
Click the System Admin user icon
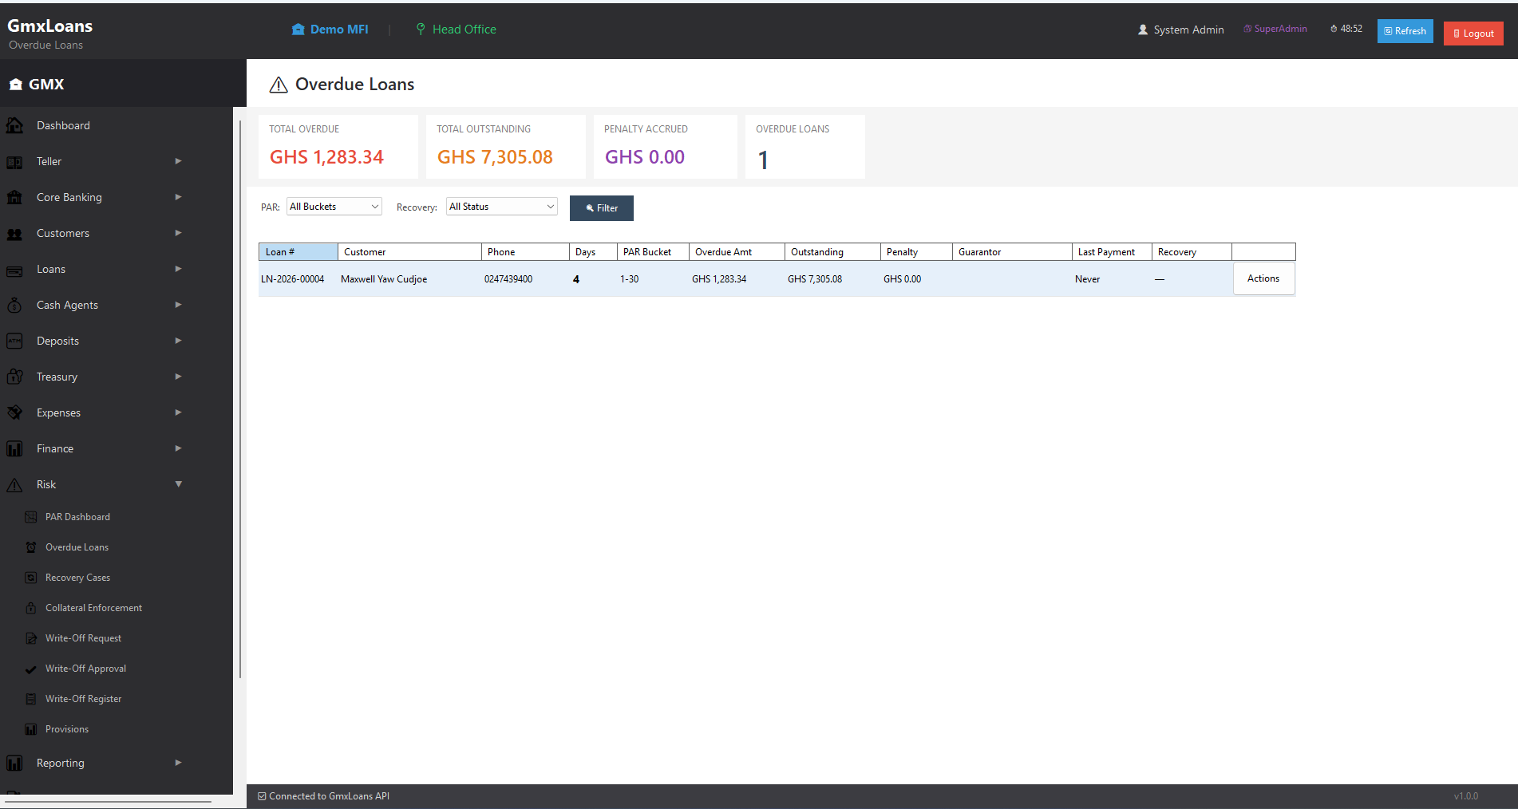click(x=1143, y=30)
